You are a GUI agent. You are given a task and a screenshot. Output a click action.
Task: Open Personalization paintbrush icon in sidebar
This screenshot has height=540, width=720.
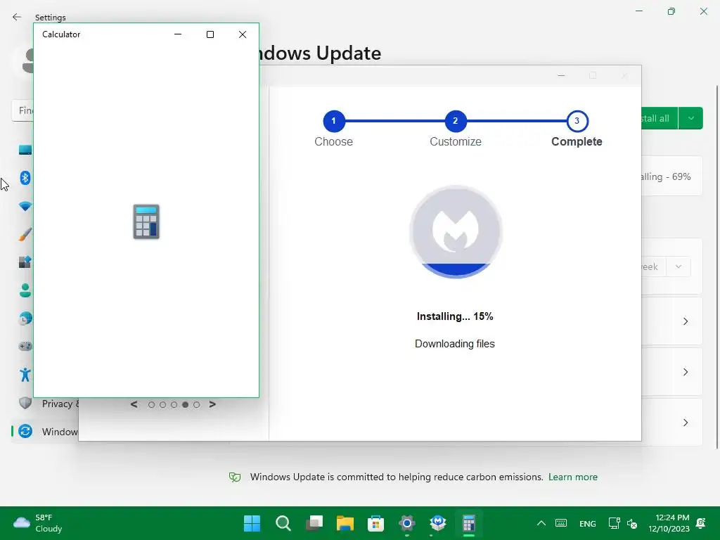pos(25,234)
